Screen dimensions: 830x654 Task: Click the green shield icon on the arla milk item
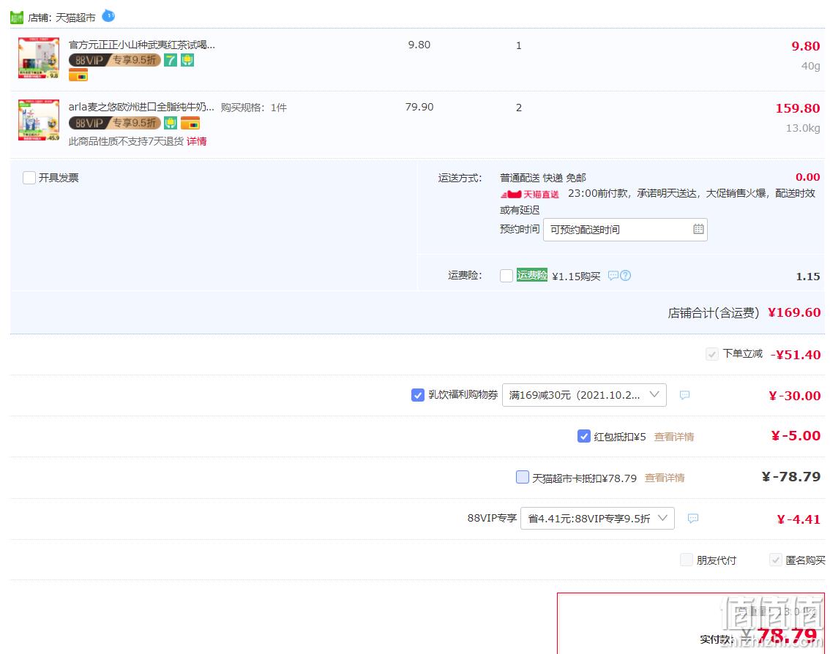(170, 124)
